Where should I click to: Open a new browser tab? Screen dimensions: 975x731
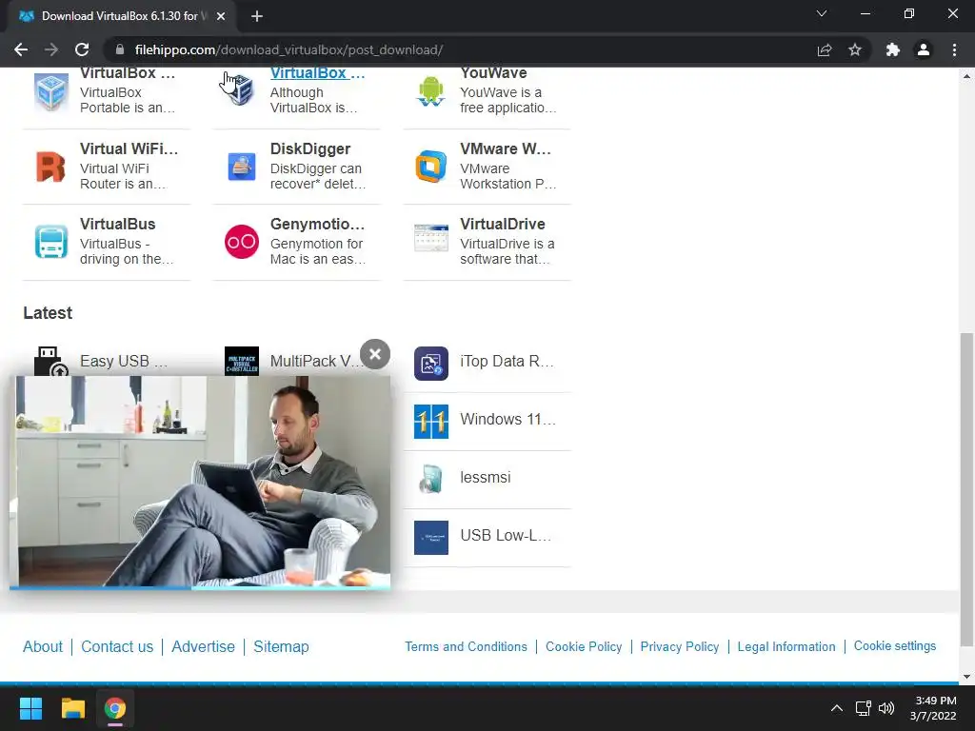[x=257, y=16]
